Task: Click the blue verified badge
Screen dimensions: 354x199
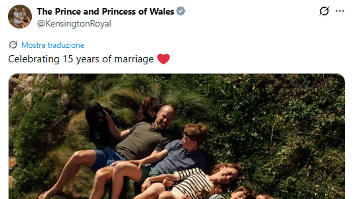Action: coord(181,12)
